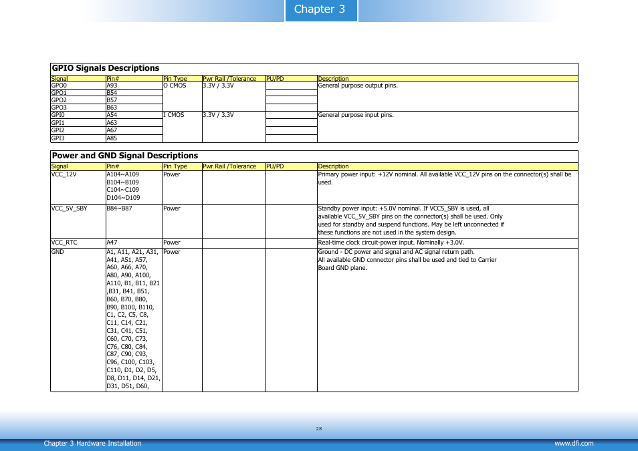Image resolution: width=638 pixels, height=451 pixels.
Task: Click the Power and GND Signal Descriptions heading
Action: pyautogui.click(x=125, y=156)
